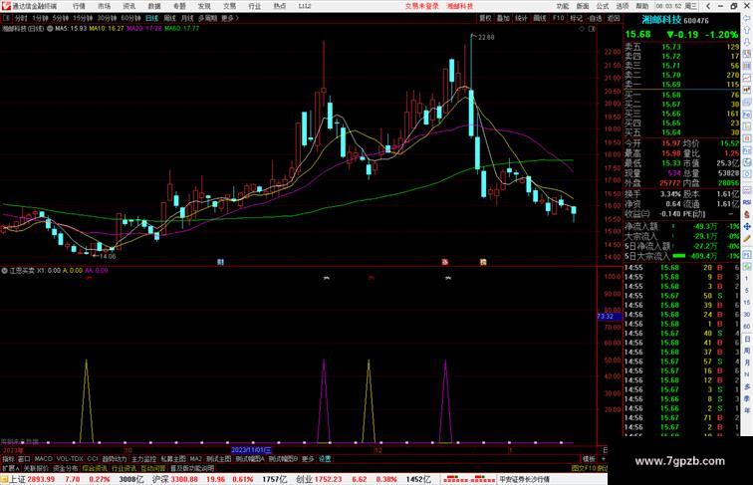Select the 周线 weekly chart tab
This screenshot has height=485, width=753.
click(x=169, y=18)
